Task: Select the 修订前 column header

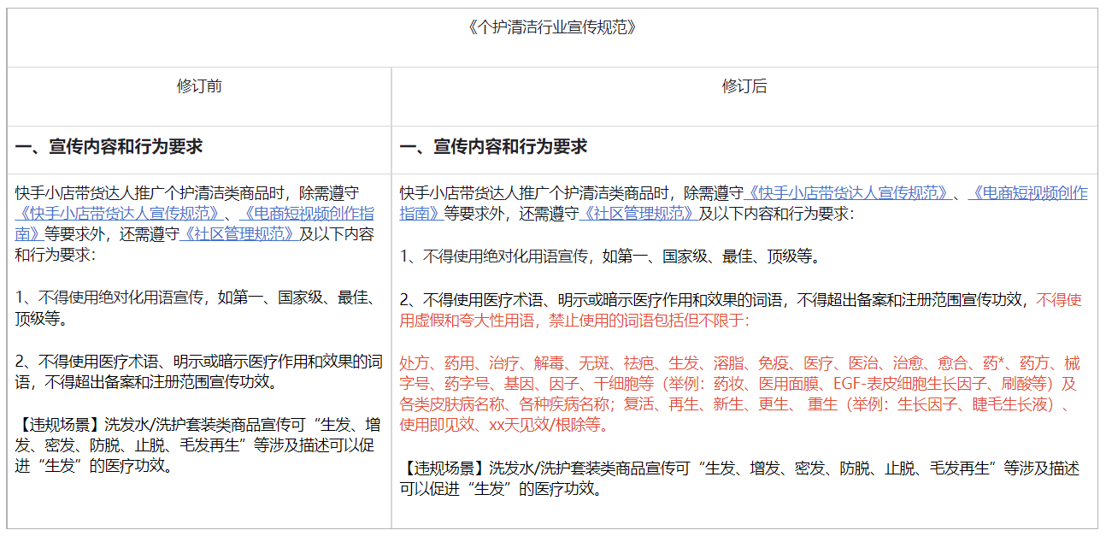Action: coord(199,86)
